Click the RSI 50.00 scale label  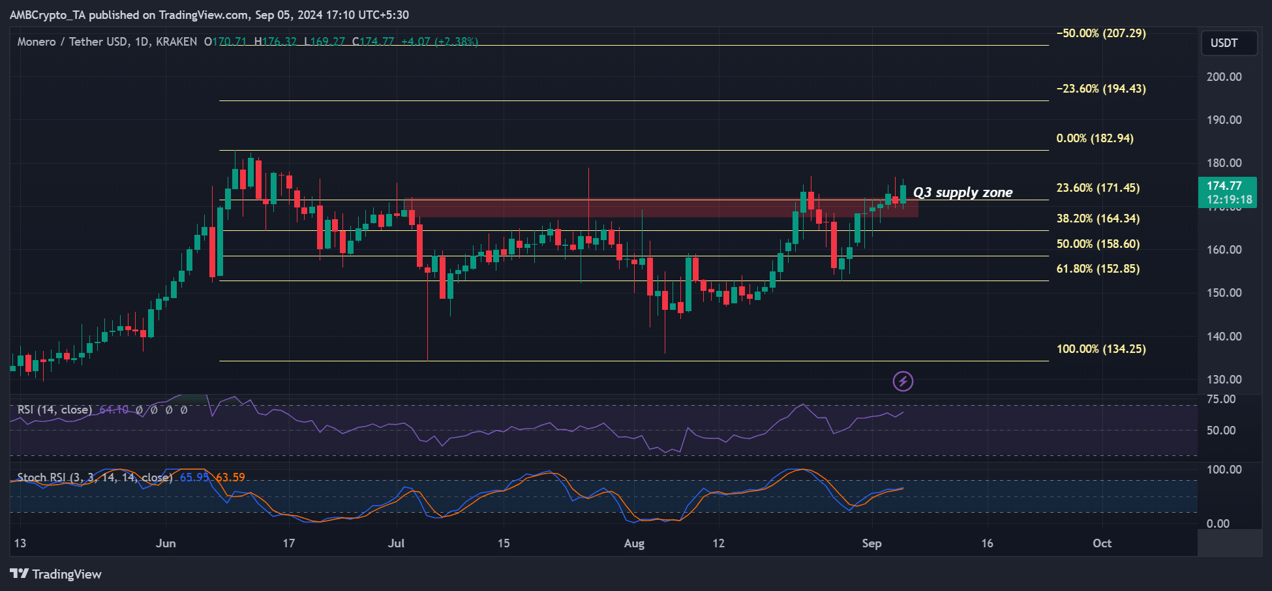pos(1221,431)
